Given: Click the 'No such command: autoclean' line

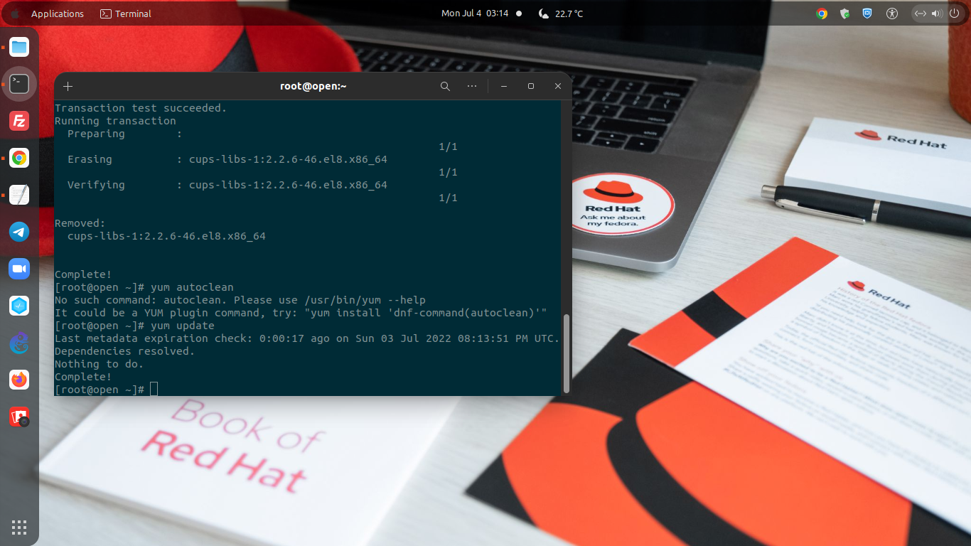Looking at the screenshot, I should [x=240, y=300].
